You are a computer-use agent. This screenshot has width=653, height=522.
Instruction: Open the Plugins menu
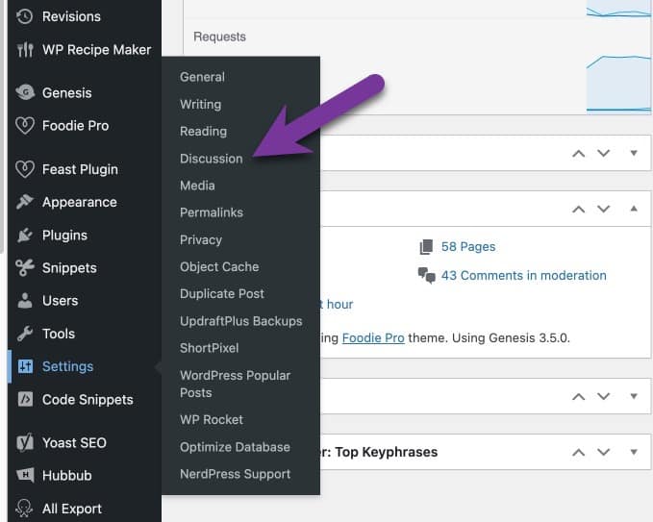pos(65,236)
